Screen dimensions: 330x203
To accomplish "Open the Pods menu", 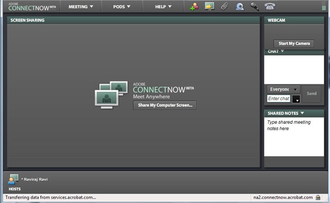I will pos(122,7).
